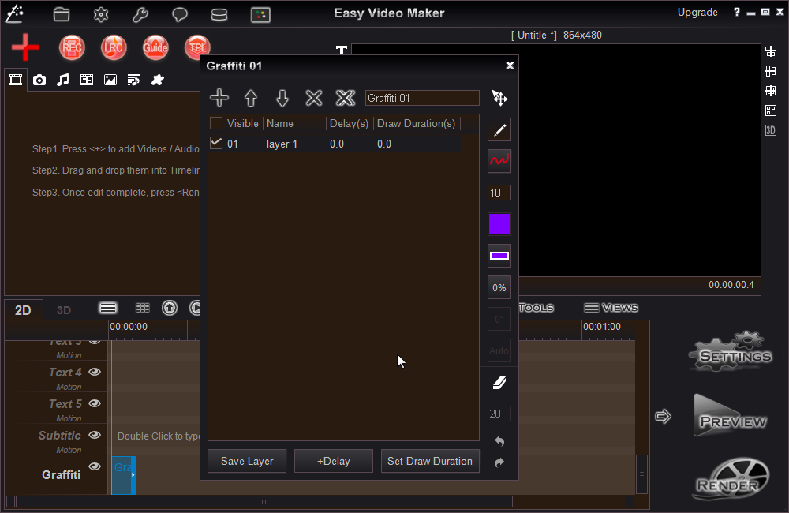This screenshot has width=789, height=513.
Task: Click the 3D layout icon right of preview
Action: tap(771, 130)
